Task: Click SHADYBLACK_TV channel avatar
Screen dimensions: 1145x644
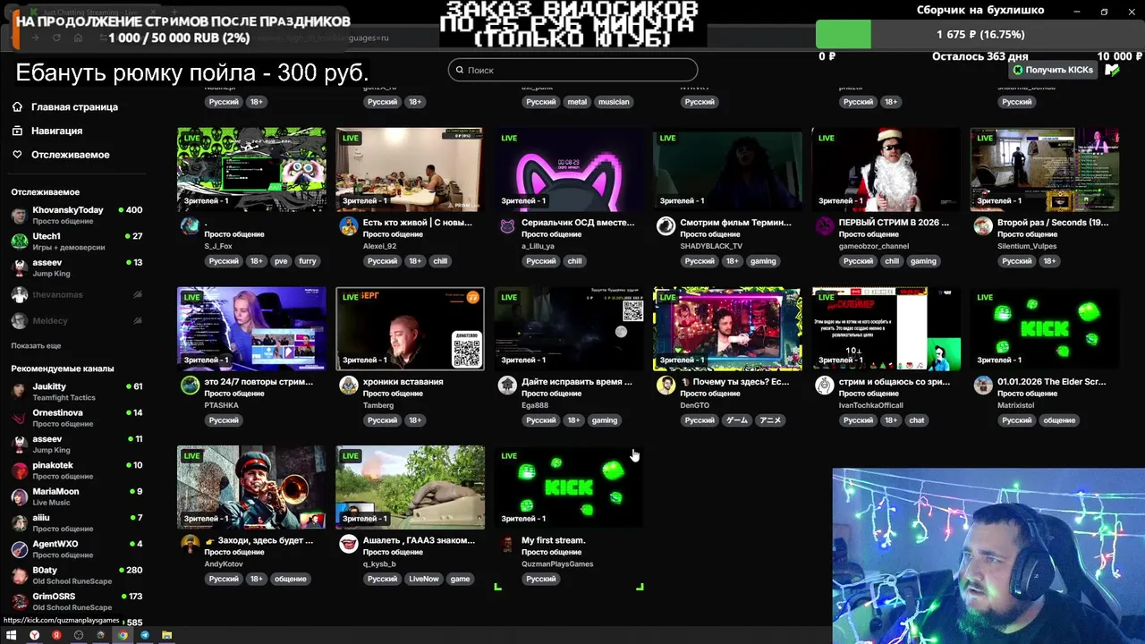Action: pyautogui.click(x=666, y=225)
